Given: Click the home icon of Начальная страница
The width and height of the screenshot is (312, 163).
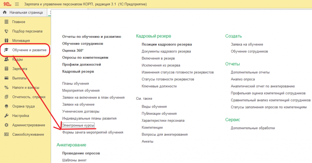Looking at the screenshot, I should 5,12.
